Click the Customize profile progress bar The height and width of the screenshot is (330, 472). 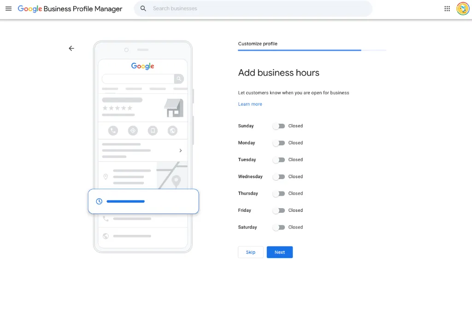pos(312,50)
